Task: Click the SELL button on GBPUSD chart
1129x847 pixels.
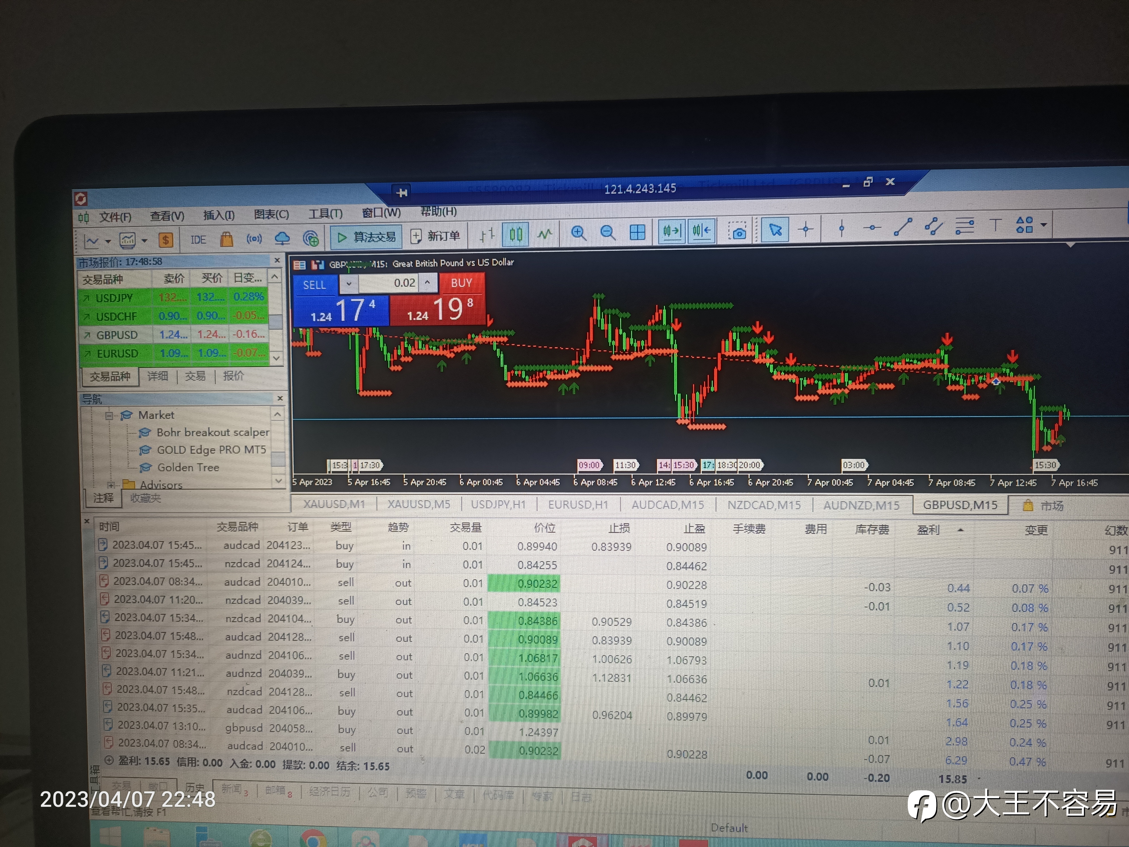Action: 314,285
